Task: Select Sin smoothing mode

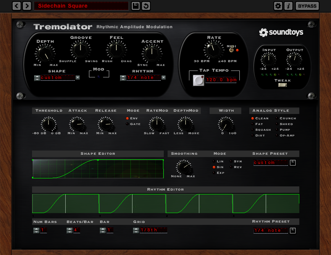Action: coord(218,167)
